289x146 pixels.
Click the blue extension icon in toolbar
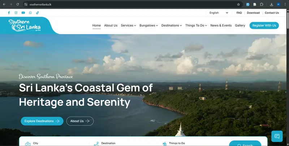pyautogui.click(x=248, y=4)
